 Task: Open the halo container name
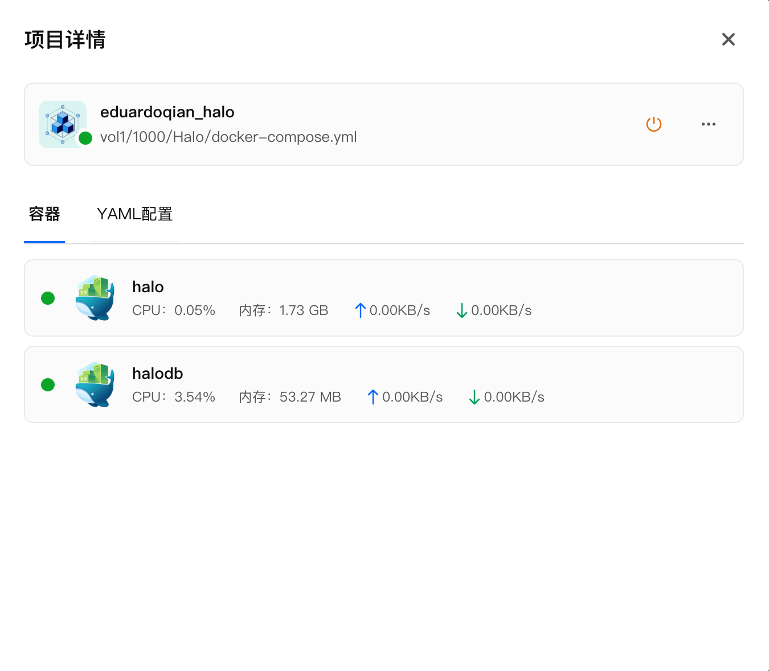click(x=148, y=287)
